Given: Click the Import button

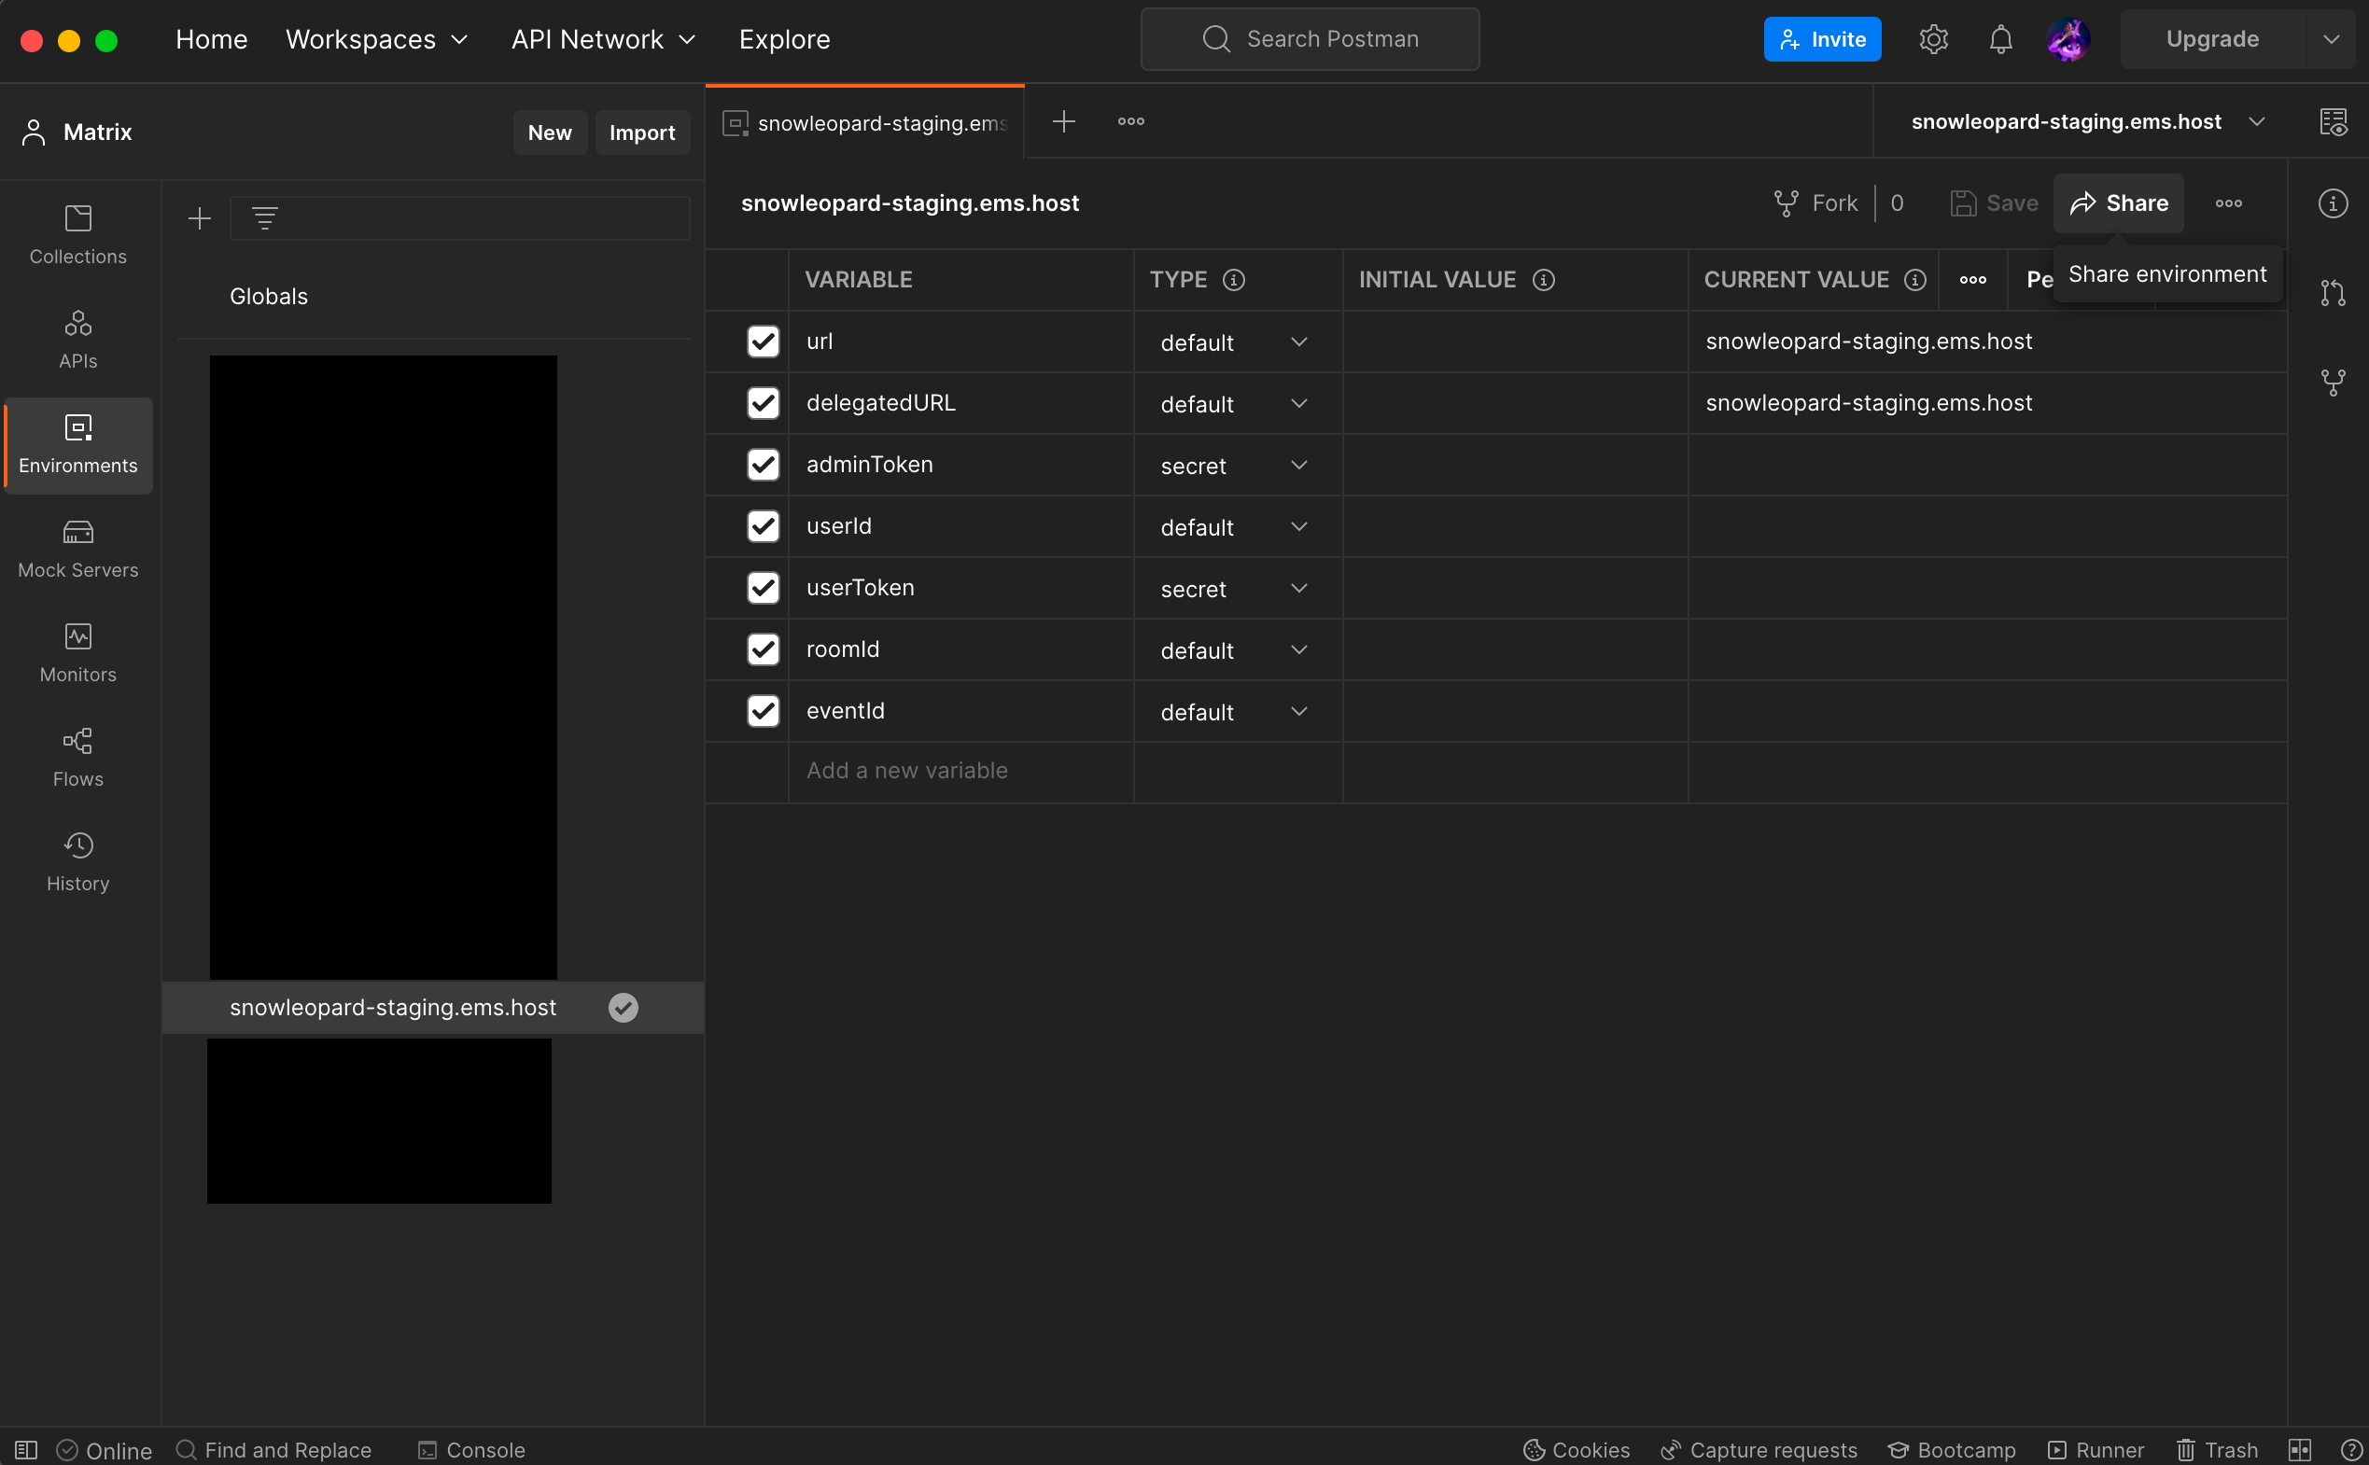Looking at the screenshot, I should (641, 133).
